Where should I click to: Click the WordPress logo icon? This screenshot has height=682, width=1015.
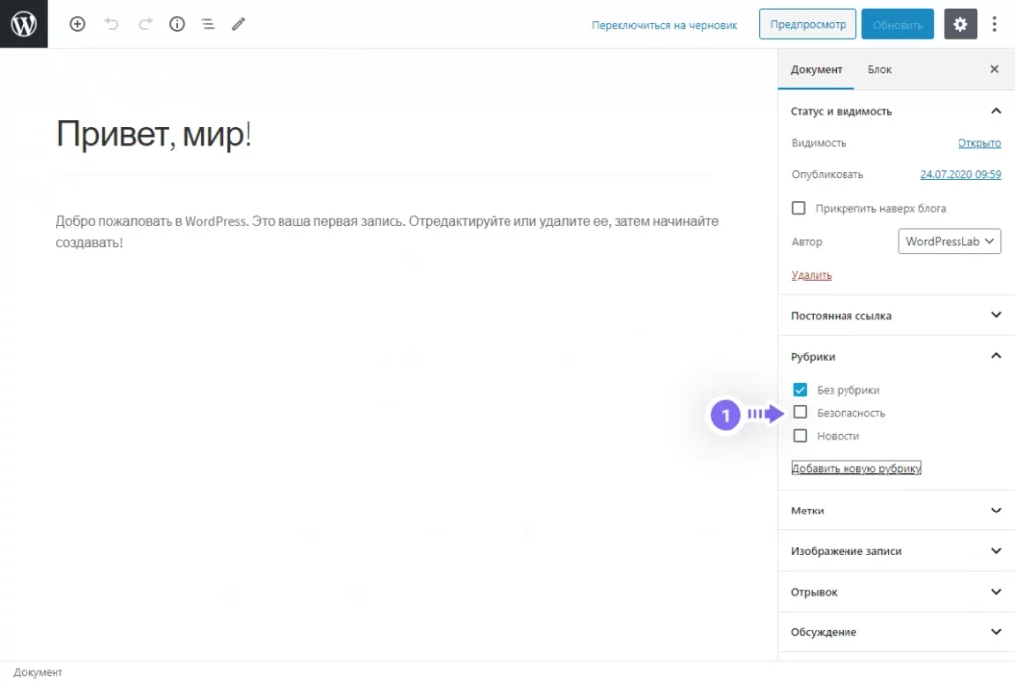(23, 23)
